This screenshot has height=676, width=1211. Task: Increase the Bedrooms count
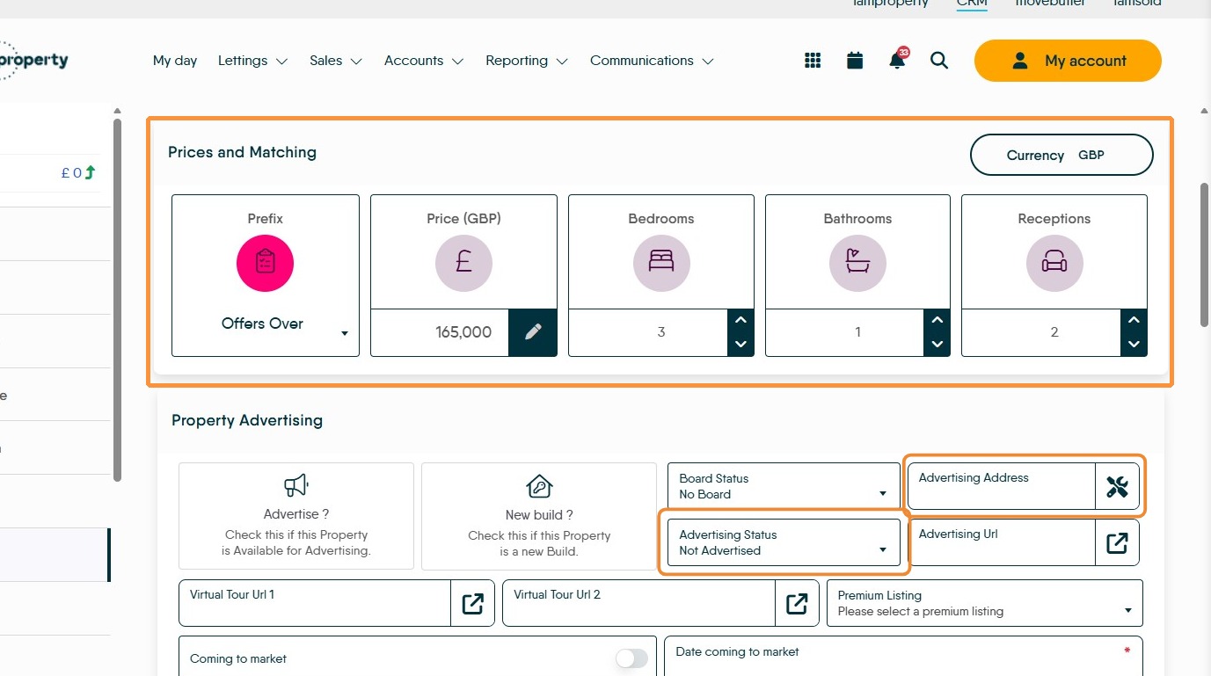pyautogui.click(x=740, y=320)
